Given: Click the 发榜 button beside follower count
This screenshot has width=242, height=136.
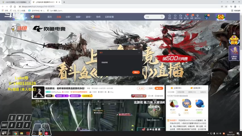Looking at the screenshot, I should 141,88.
